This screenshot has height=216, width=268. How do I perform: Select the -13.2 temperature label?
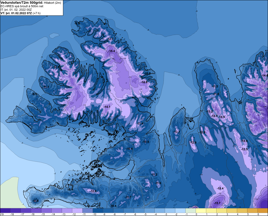210,111
